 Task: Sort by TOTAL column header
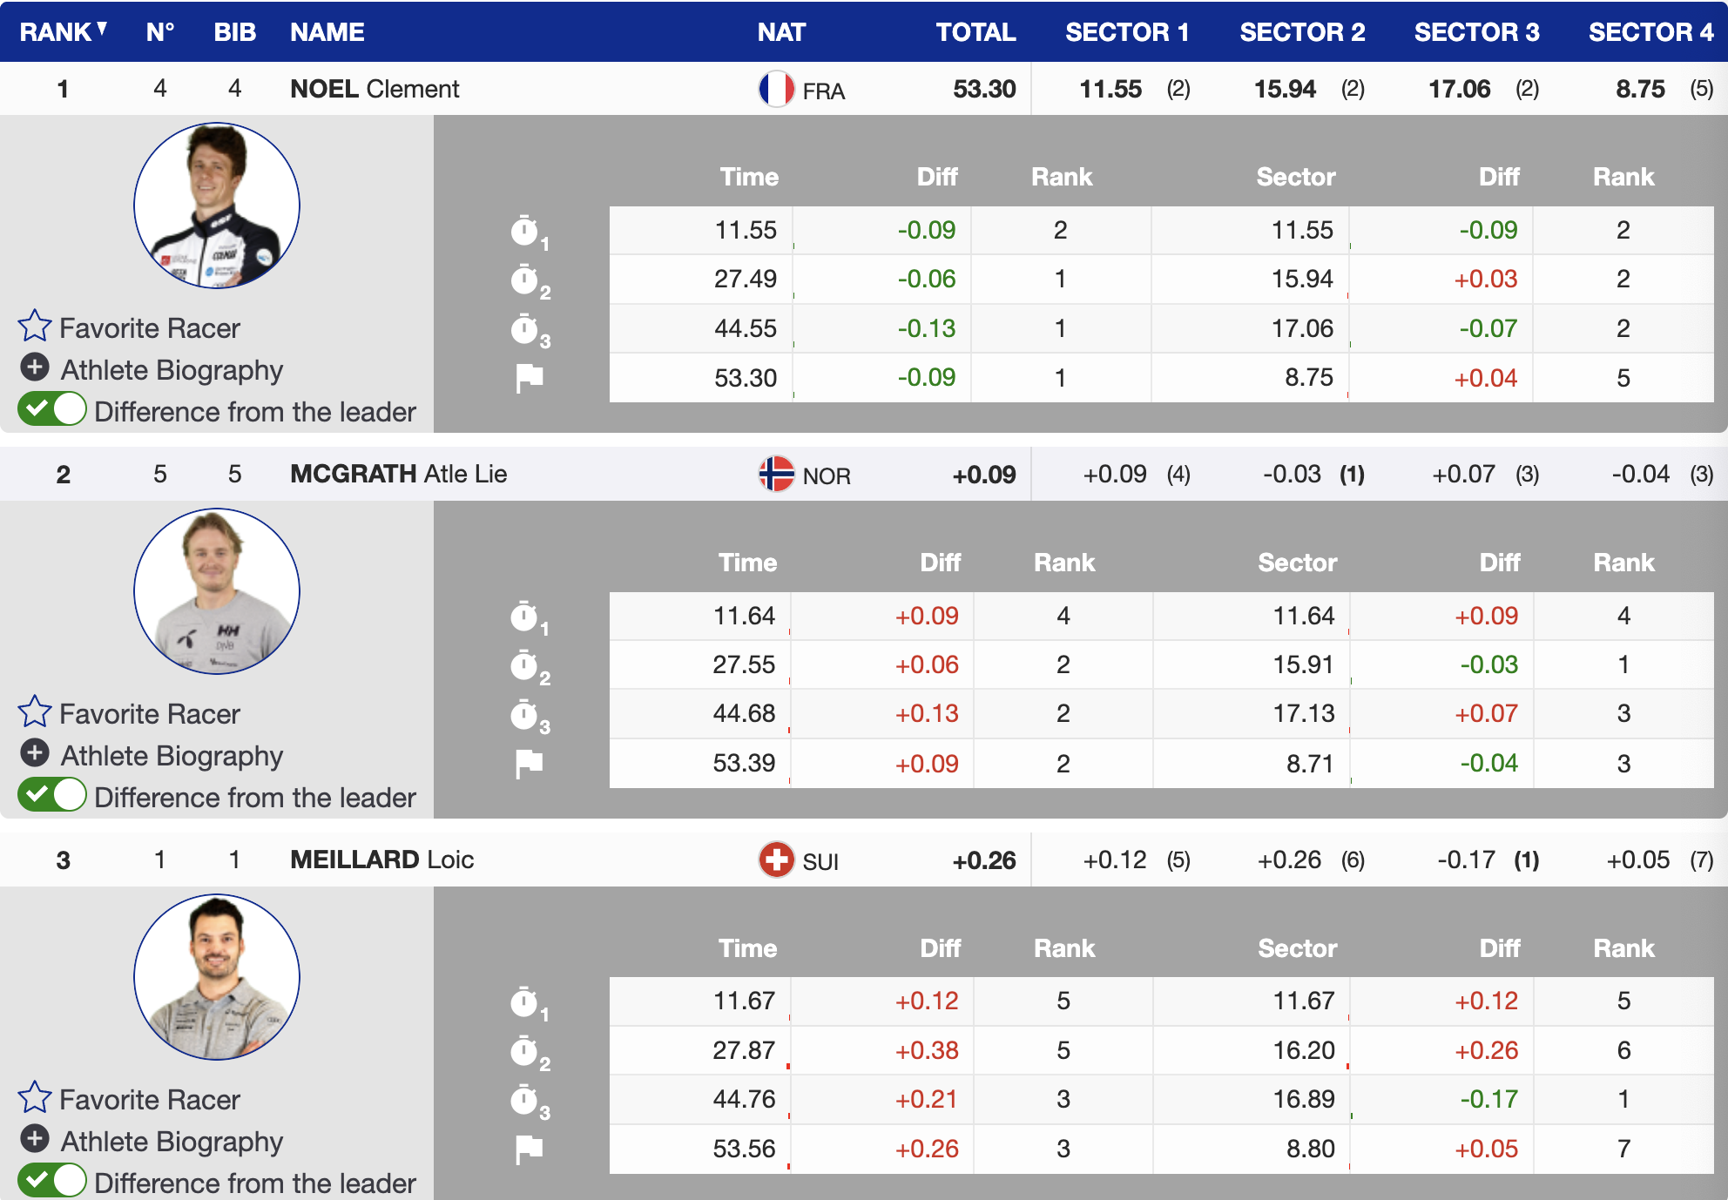click(975, 32)
